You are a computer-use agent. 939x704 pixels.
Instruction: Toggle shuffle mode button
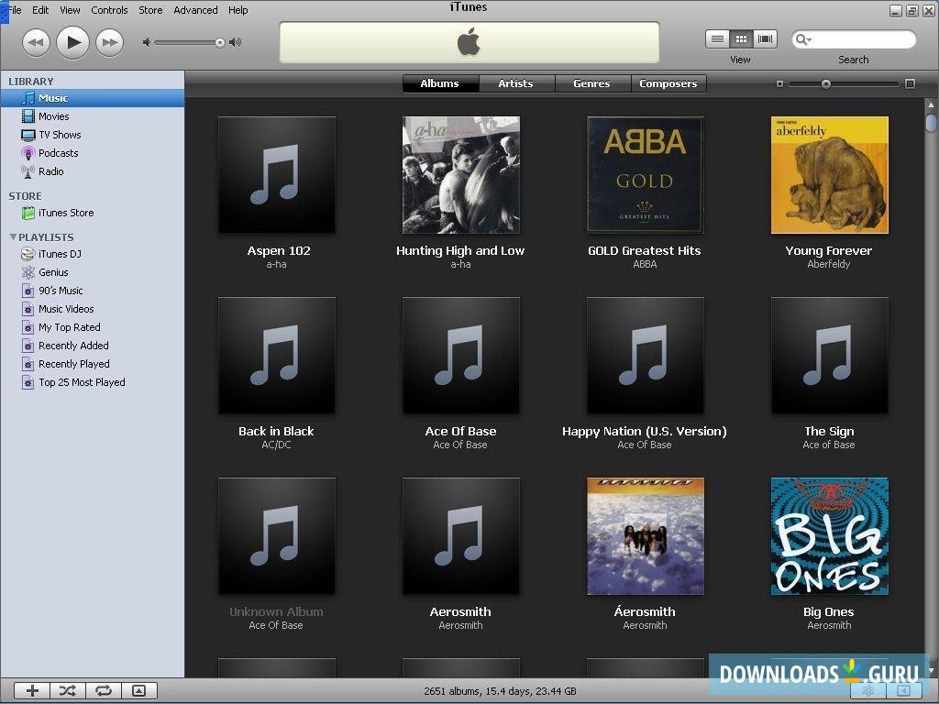[x=68, y=691]
